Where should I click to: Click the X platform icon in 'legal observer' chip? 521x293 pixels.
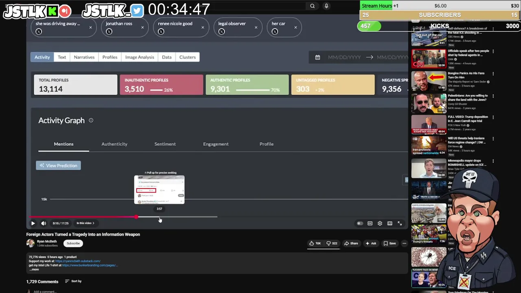(221, 31)
